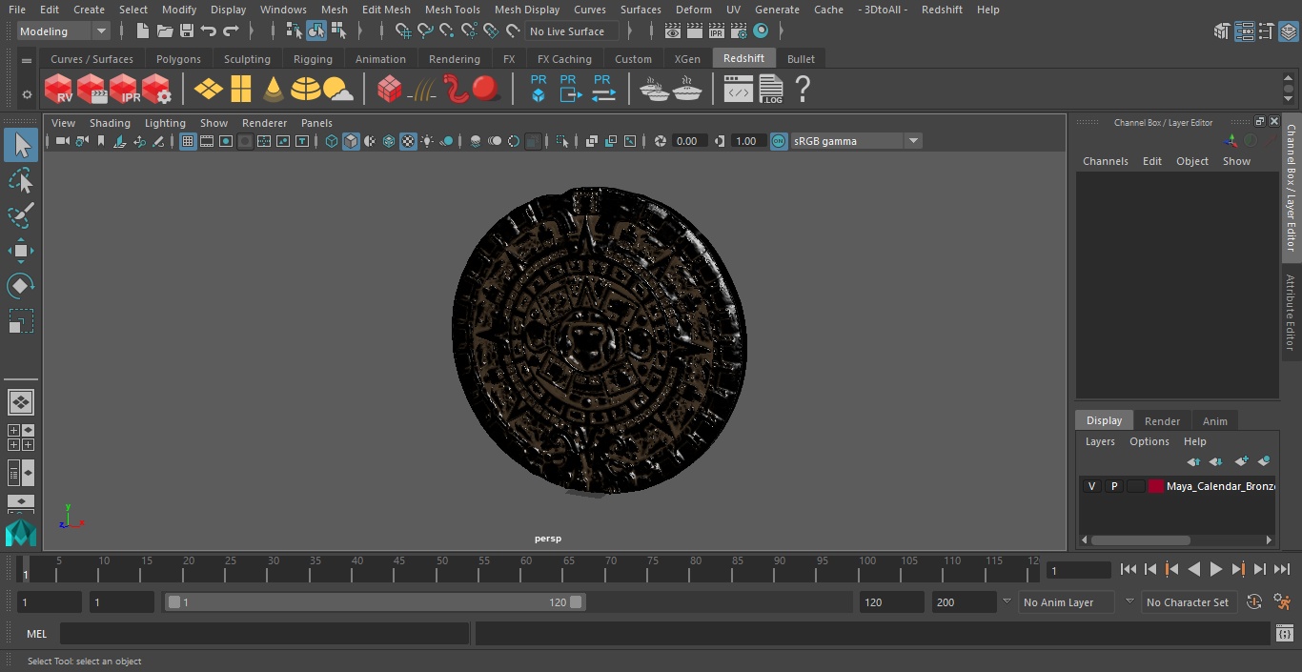This screenshot has height=672, width=1302.
Task: Redo action via toolbar arrow
Action: [x=231, y=31]
